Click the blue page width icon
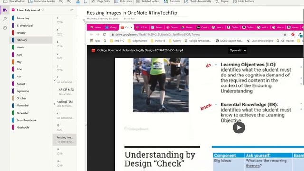The image size is (304, 171). (x=78, y=1)
